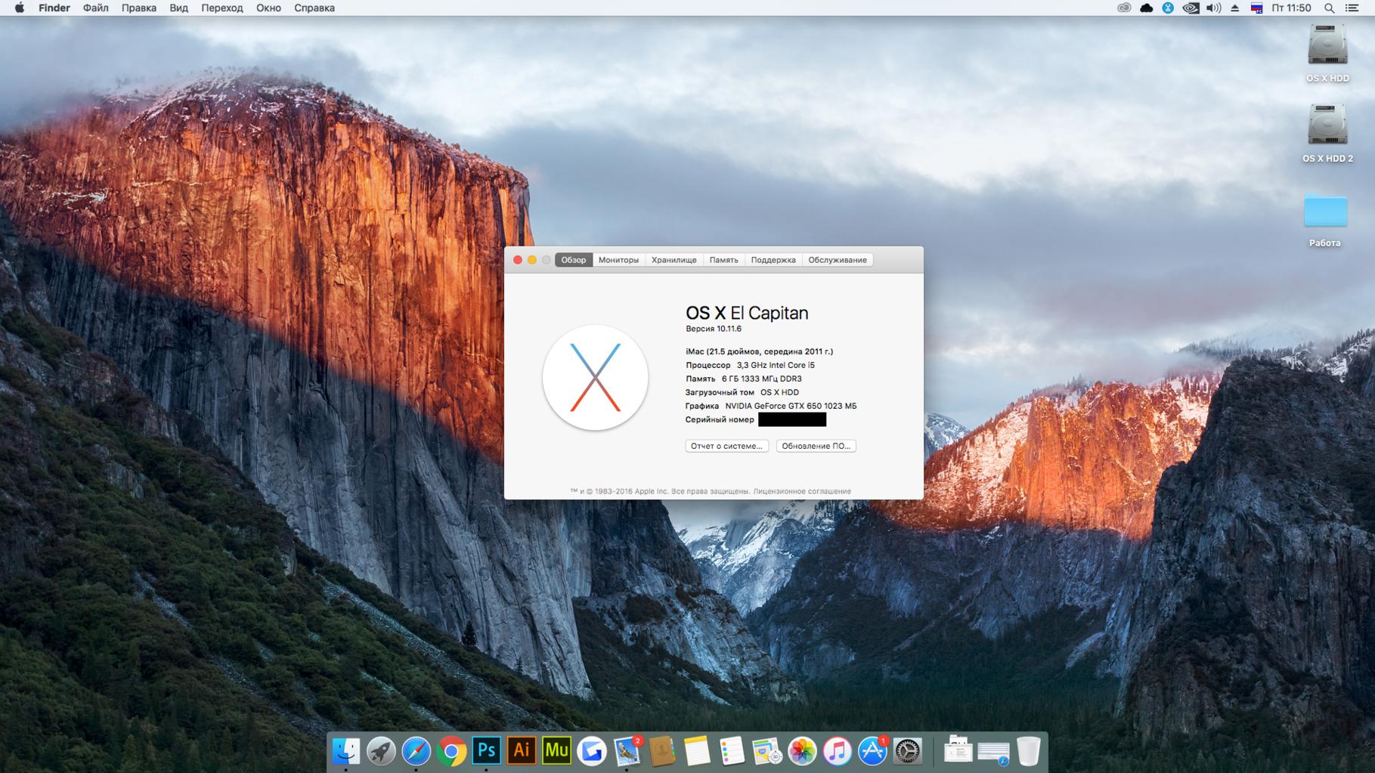Open Contacts book in the Dock
1375x773 pixels.
(x=662, y=751)
